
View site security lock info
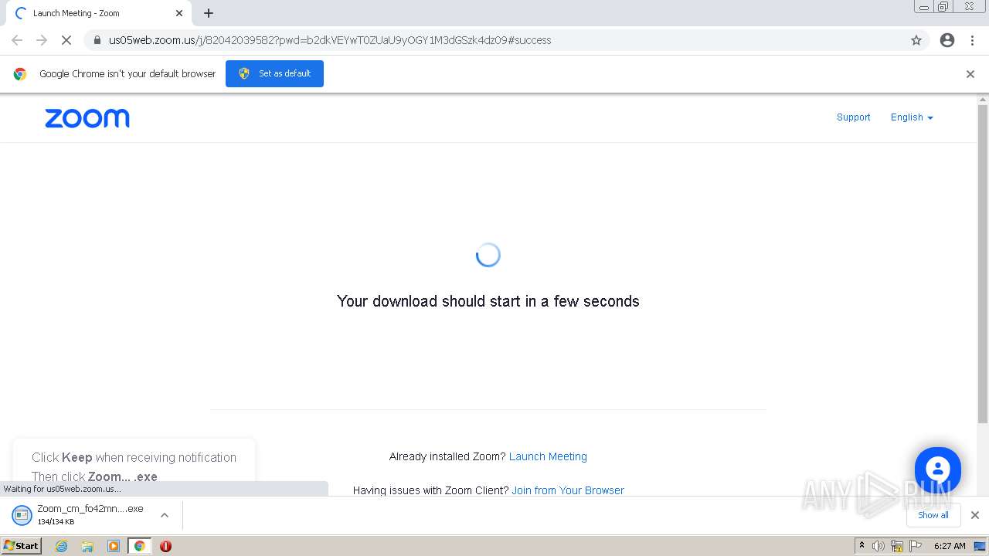click(x=97, y=40)
